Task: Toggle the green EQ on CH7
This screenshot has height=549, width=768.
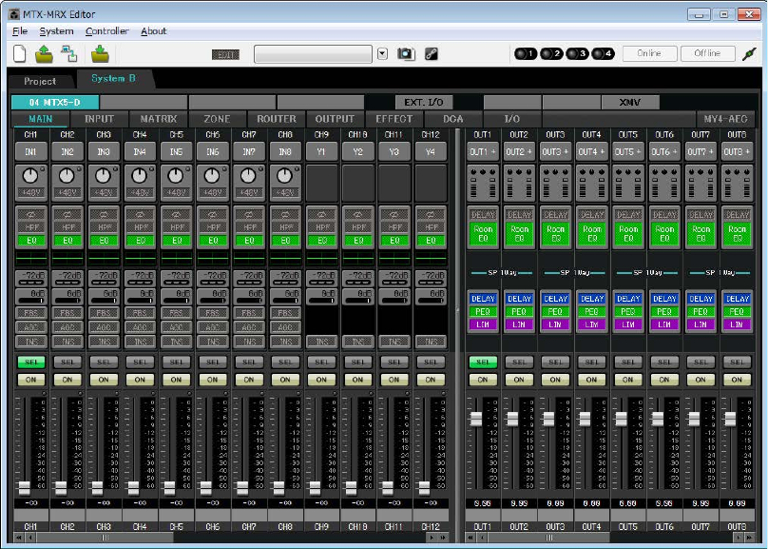Action: coord(249,241)
